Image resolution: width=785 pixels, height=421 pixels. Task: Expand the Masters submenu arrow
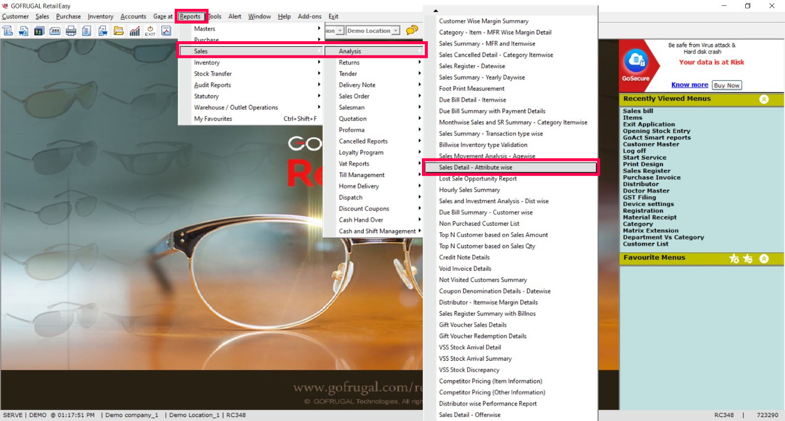pyautogui.click(x=319, y=28)
